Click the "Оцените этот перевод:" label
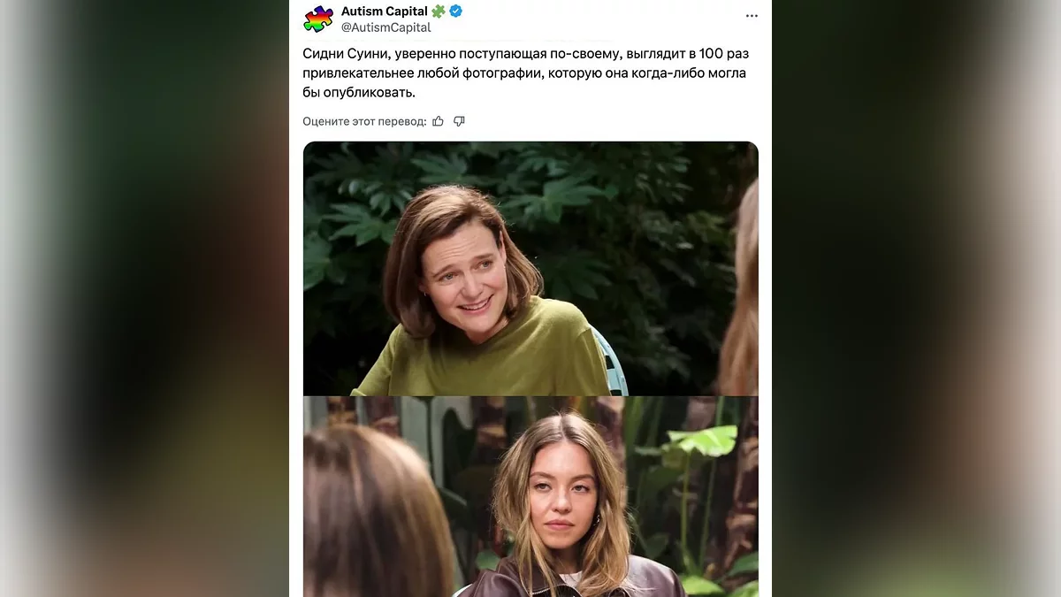 (364, 121)
